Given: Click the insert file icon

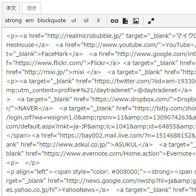Looking at the screenshot, I should [125, 21].
